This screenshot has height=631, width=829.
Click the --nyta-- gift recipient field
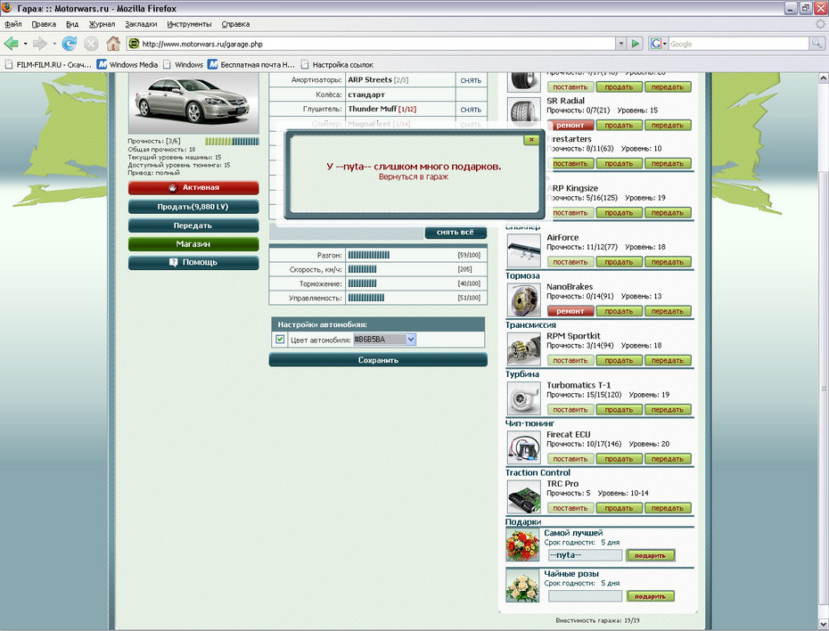point(584,555)
